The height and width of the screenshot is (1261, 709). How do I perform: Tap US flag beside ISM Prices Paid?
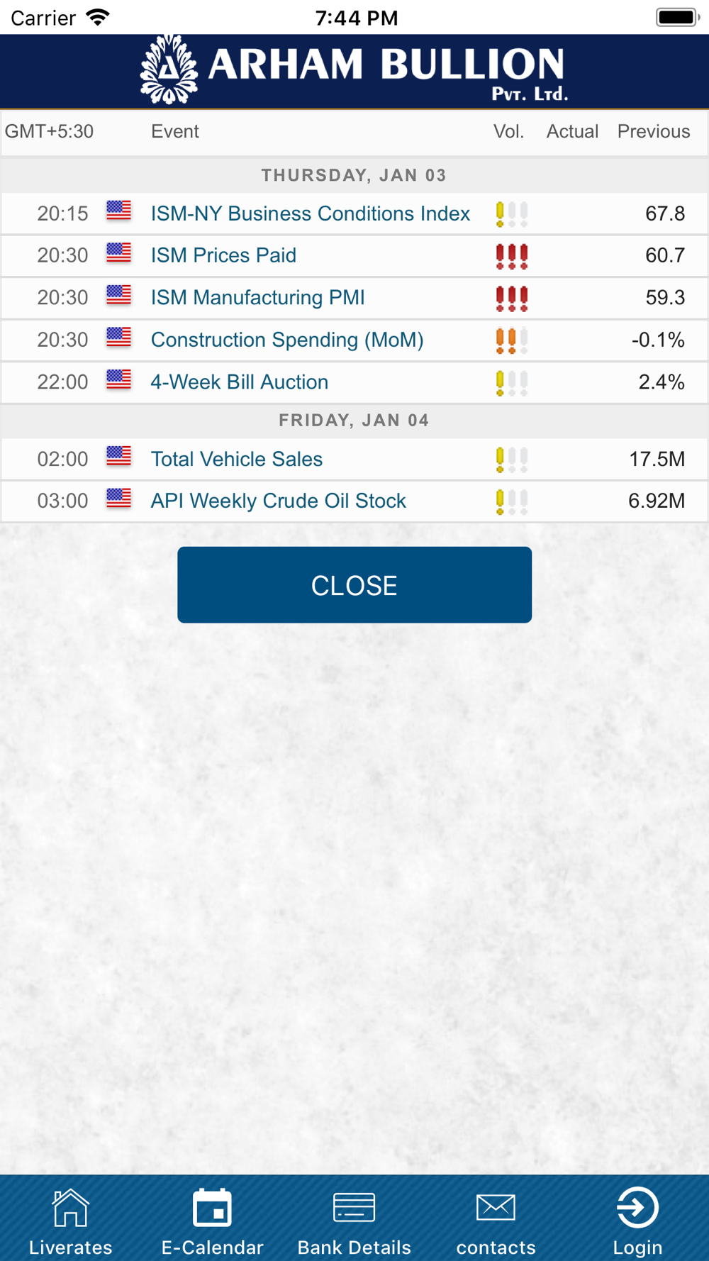(x=118, y=253)
